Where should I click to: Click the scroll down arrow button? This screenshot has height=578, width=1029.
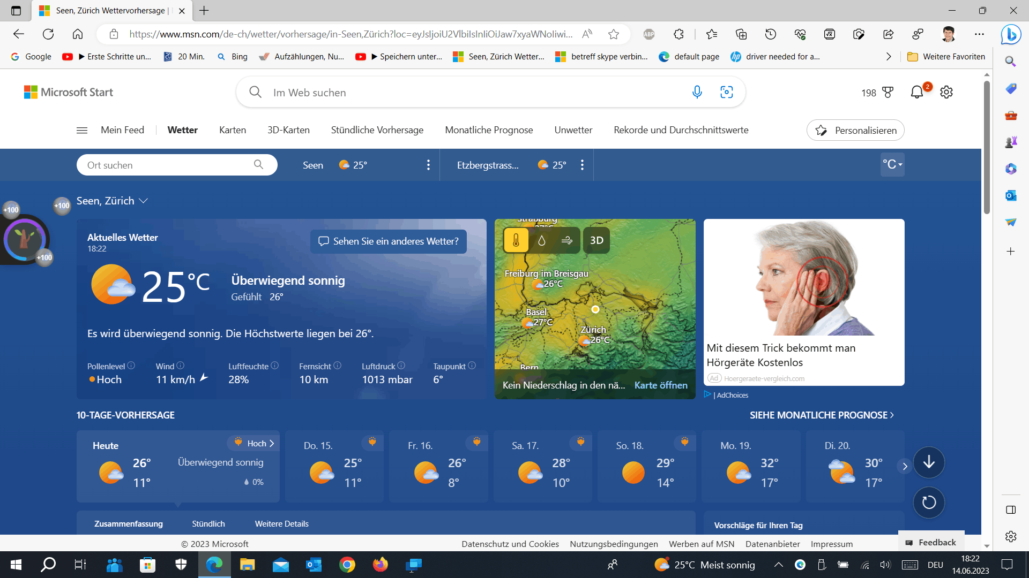[929, 462]
